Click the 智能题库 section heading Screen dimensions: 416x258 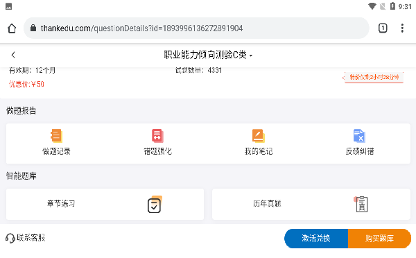point(21,175)
